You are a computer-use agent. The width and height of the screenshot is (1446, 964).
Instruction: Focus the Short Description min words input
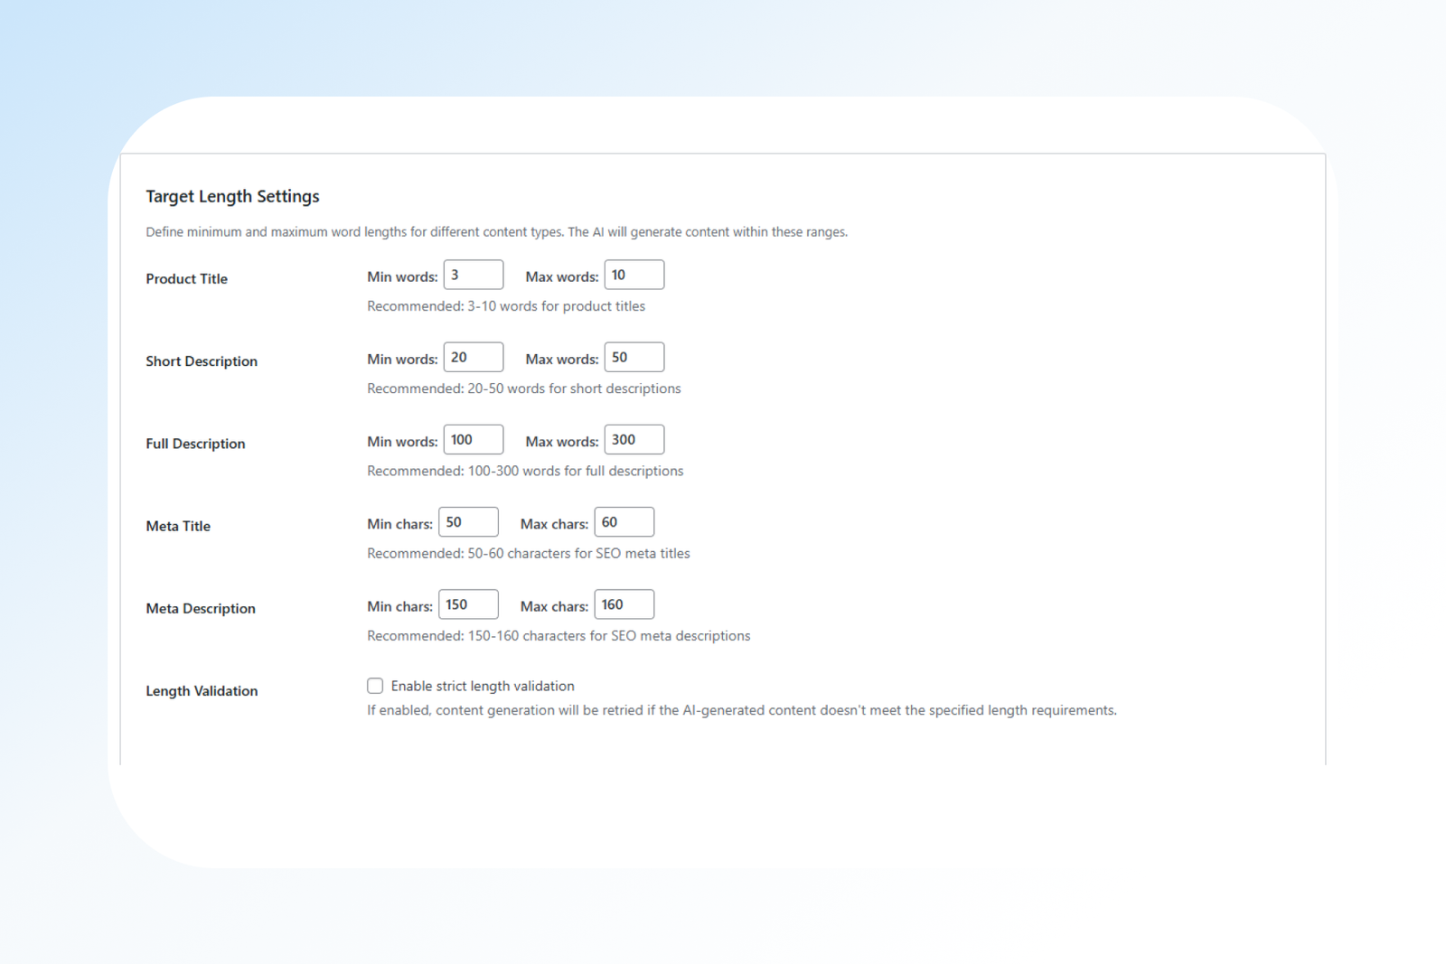coord(473,357)
